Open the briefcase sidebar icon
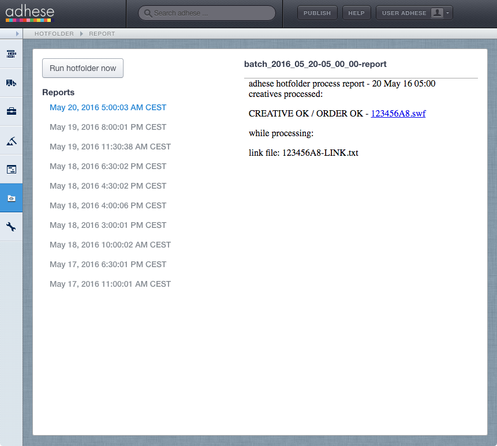The image size is (497, 446). click(x=11, y=111)
